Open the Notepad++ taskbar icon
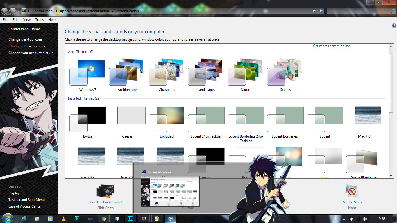This screenshot has height=223, width=397. pos(157,219)
